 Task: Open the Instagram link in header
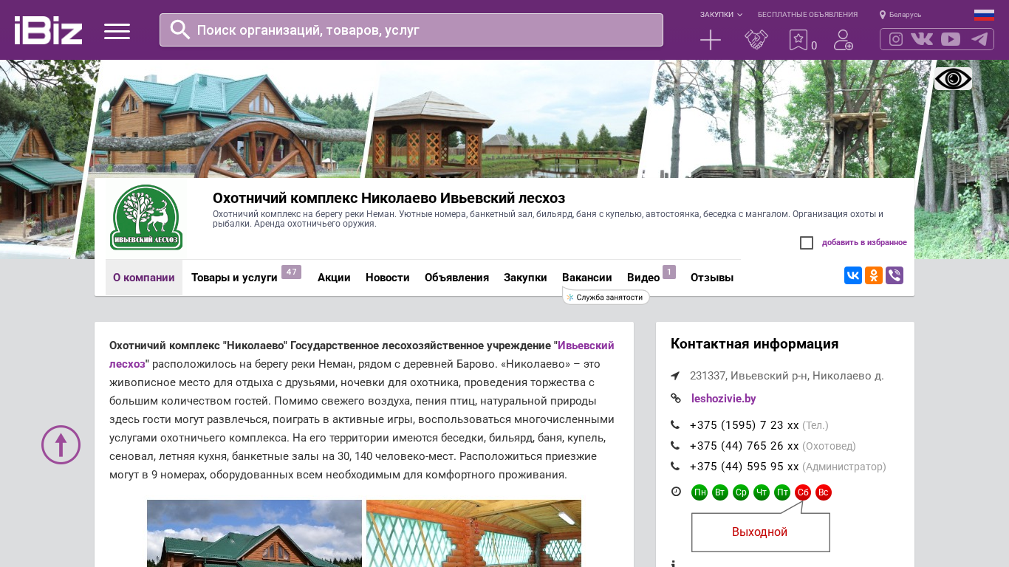pyautogui.click(x=896, y=39)
